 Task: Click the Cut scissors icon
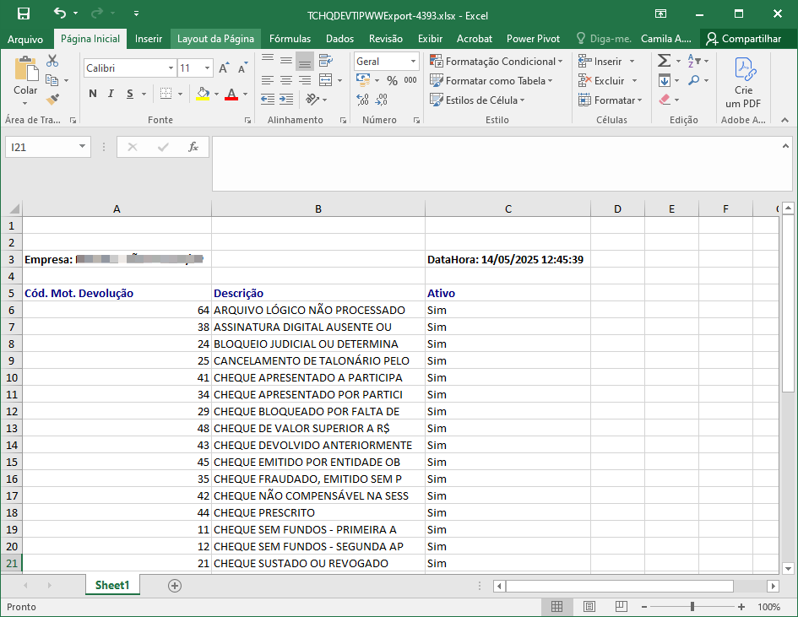pos(52,61)
